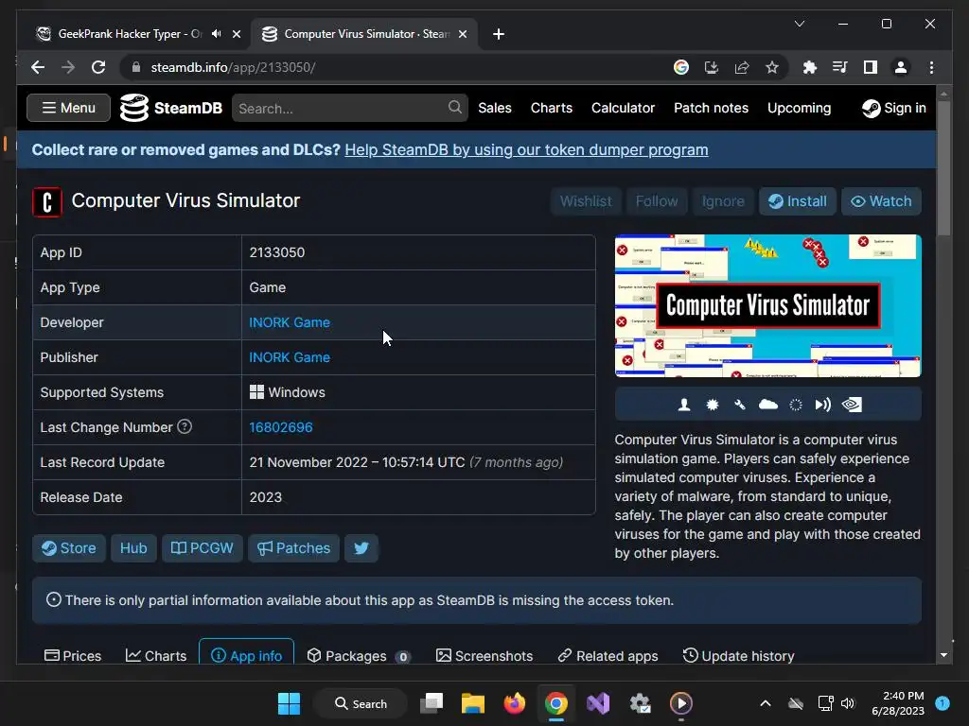Switch to the Packages tab

(x=359, y=656)
